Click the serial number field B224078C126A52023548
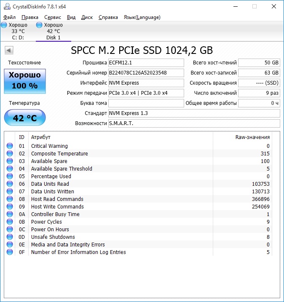Image resolution: width=284 pixels, height=302 pixels. pos(146,73)
